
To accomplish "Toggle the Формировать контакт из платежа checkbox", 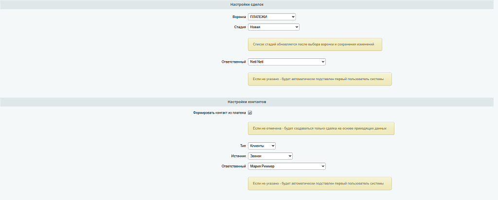I will [250, 113].
